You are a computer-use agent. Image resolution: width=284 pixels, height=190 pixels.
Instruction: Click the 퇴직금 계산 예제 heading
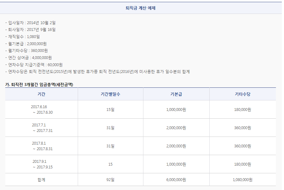pos(141,8)
